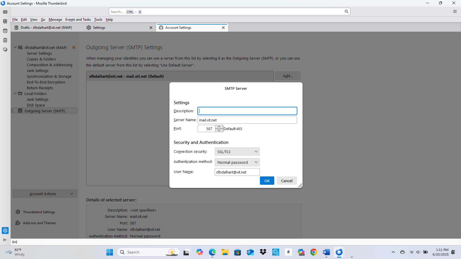The height and width of the screenshot is (259, 461).
Task: Switch to the Drafts tab
Action: (x=46, y=28)
